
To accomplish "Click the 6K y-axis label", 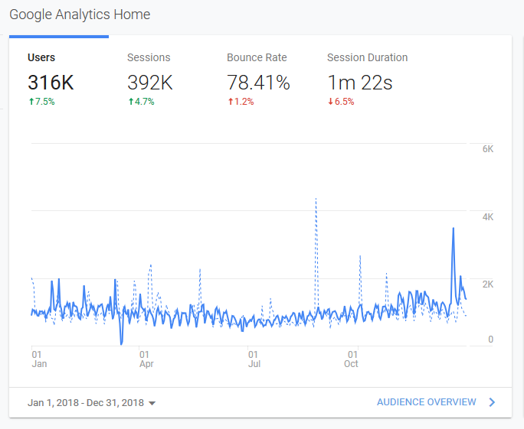I will pyautogui.click(x=487, y=149).
